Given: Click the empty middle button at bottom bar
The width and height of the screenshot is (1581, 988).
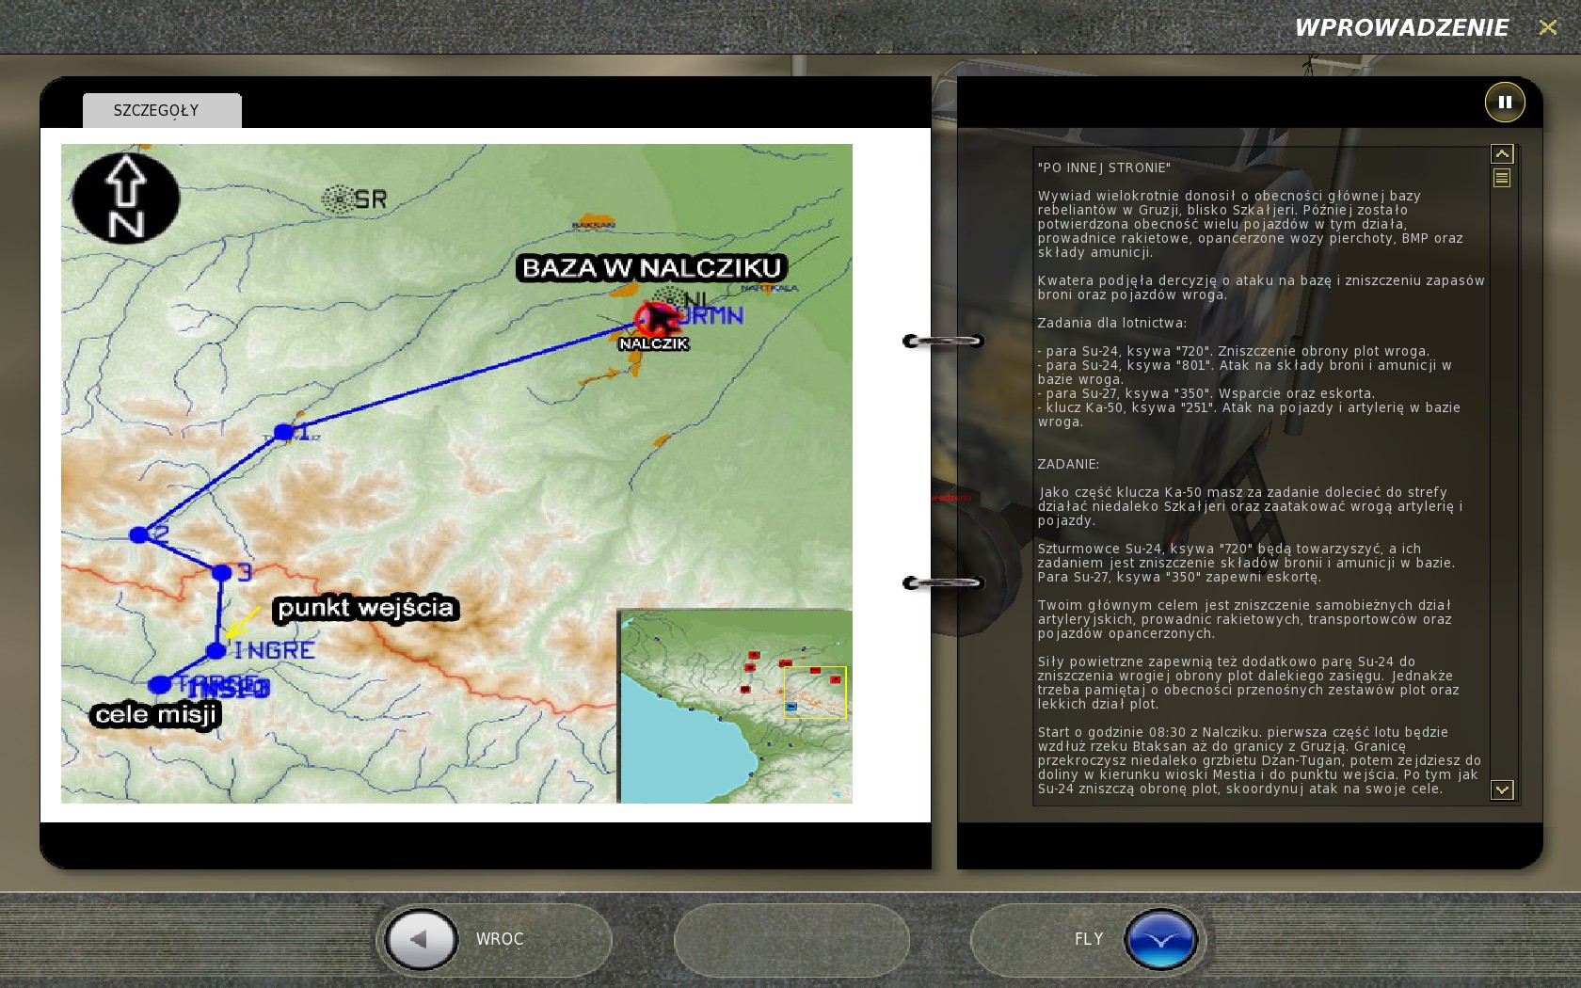Looking at the screenshot, I should click(791, 939).
